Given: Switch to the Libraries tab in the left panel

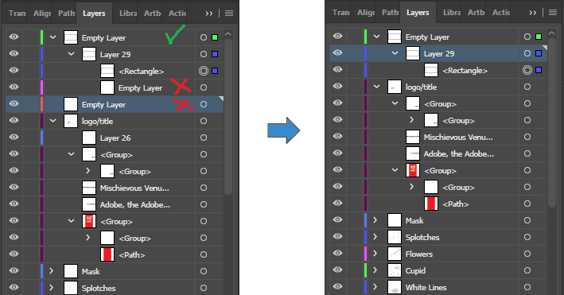Looking at the screenshot, I should tap(128, 14).
